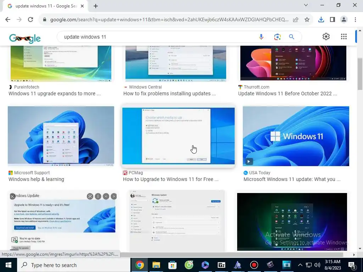Select the 'update windows 11 - Google Search' tab

click(45, 6)
